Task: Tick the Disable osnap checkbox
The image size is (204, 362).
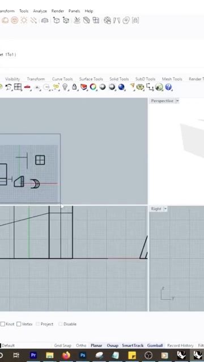Action: (61, 324)
